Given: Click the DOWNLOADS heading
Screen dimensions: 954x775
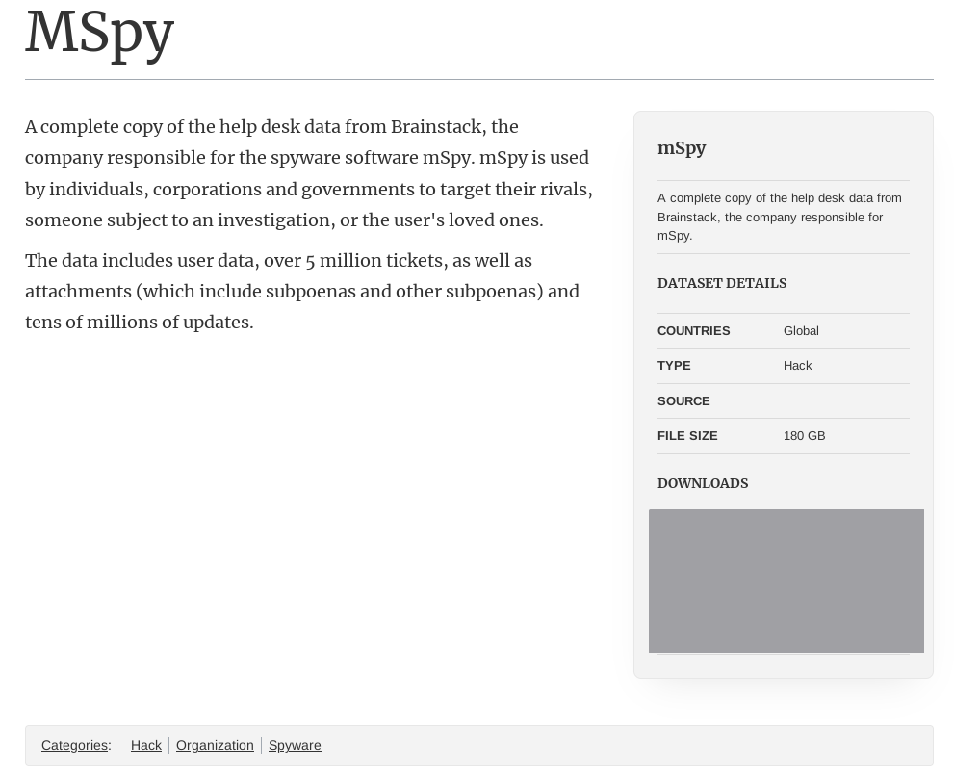Looking at the screenshot, I should click(x=703, y=483).
